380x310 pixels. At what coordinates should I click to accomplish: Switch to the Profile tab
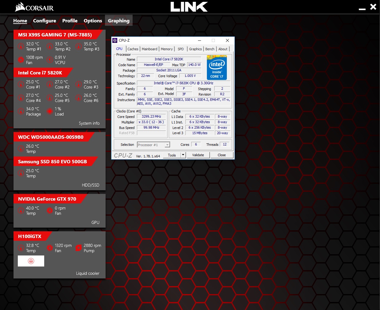(x=70, y=21)
